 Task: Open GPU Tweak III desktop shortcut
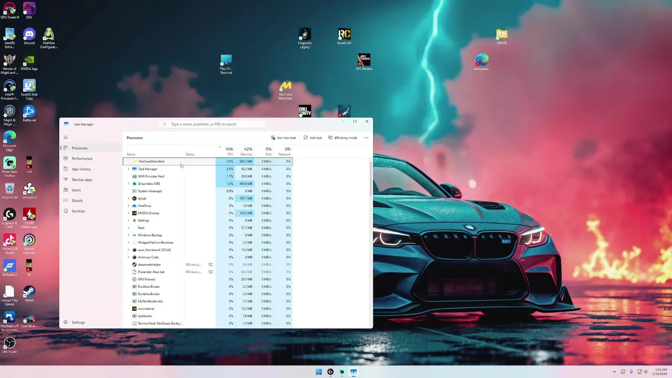(x=9, y=10)
